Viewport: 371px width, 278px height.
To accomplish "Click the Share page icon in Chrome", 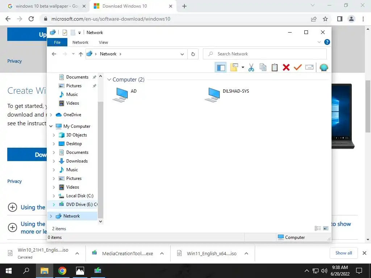I will (x=314, y=19).
